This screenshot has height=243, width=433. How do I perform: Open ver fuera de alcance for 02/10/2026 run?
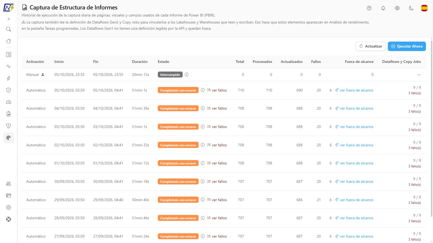click(x=354, y=145)
